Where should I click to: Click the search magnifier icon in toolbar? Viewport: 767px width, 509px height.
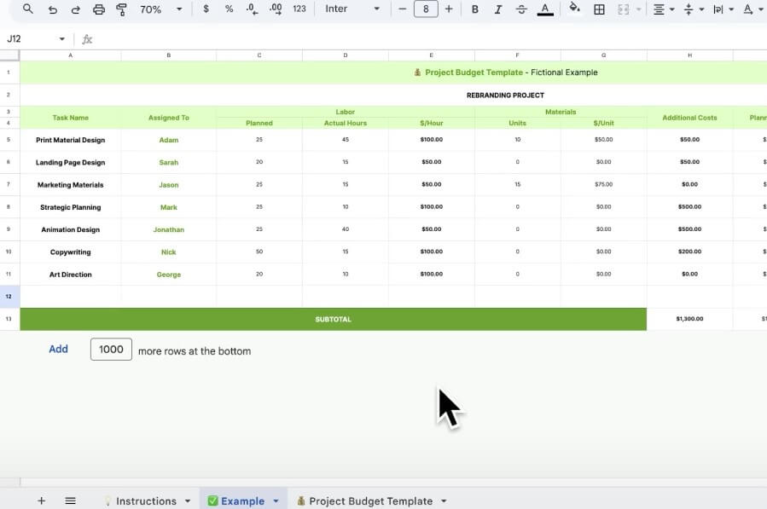click(28, 9)
